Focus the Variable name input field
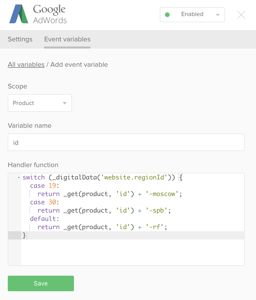Screen dimensions: 256x300 coord(126,142)
